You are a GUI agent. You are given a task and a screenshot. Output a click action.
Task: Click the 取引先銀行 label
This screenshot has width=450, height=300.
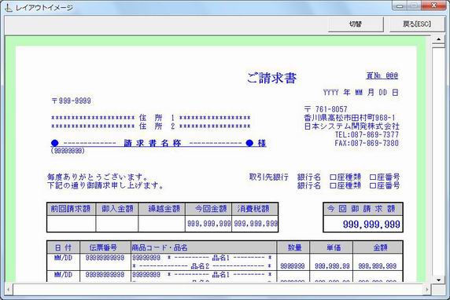(x=268, y=177)
